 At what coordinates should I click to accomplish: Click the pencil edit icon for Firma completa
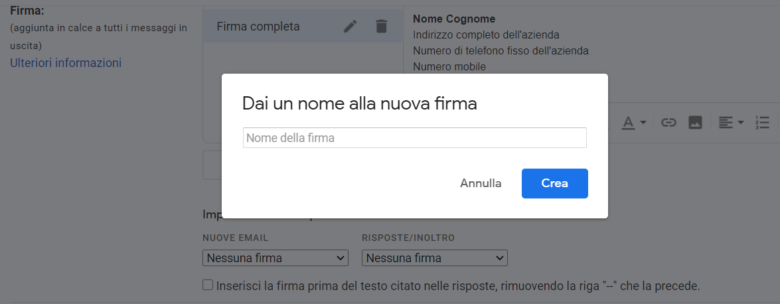[351, 27]
